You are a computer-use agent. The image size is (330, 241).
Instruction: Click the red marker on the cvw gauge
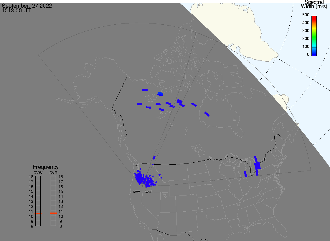(x=38, y=213)
